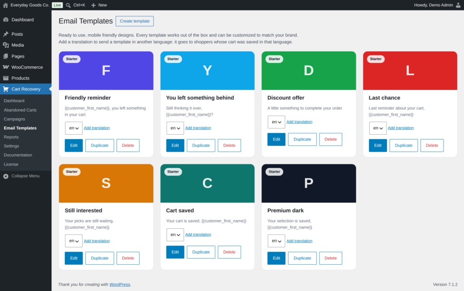The image size is (464, 291).
Task: Add translation to Friendly reminder
Action: click(97, 128)
